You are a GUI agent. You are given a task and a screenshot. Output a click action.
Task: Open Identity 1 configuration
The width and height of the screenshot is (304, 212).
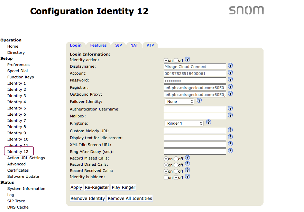point(17,83)
